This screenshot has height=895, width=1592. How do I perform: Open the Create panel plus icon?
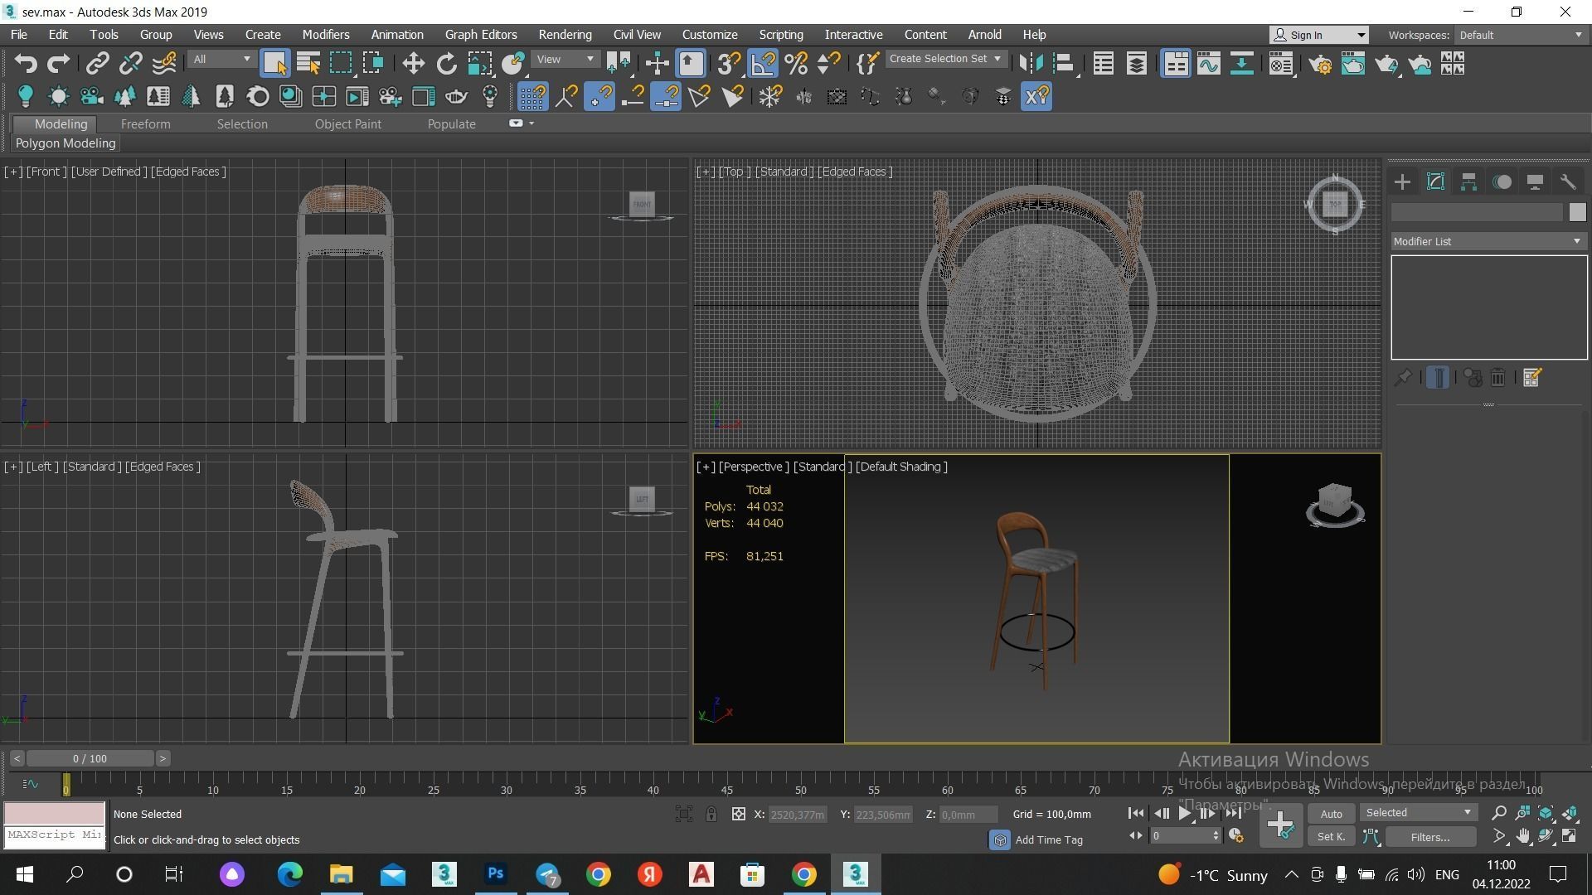pyautogui.click(x=1402, y=182)
